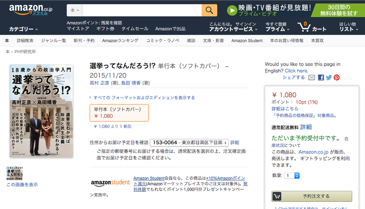
Task: Open the 本 search category dropdown
Action: 74,10
